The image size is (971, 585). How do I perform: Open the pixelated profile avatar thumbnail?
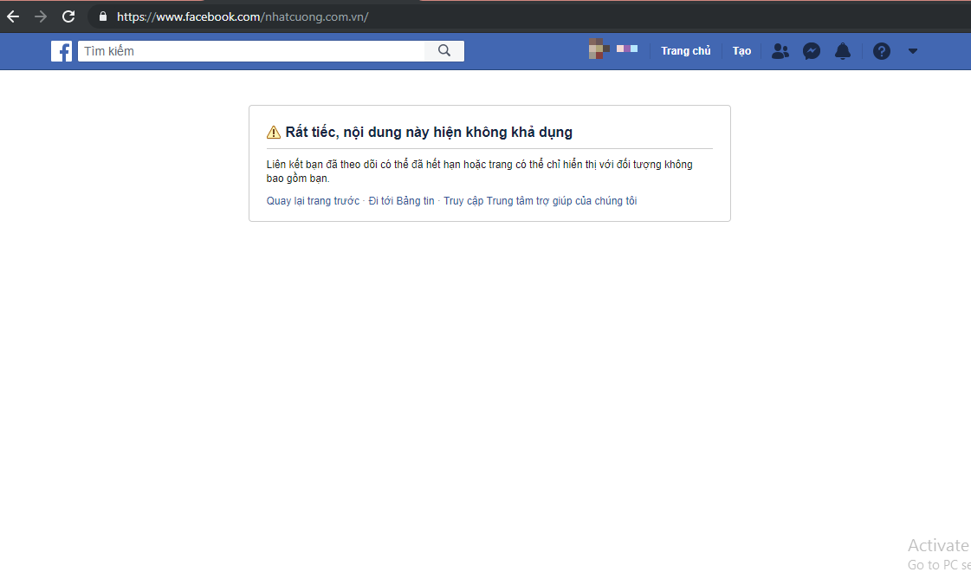pos(598,49)
